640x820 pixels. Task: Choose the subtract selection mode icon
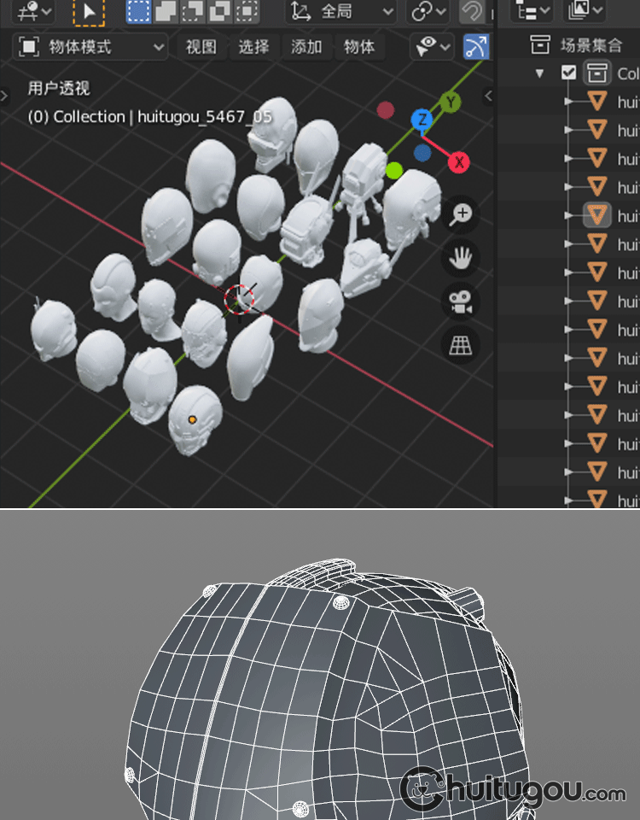(x=192, y=11)
